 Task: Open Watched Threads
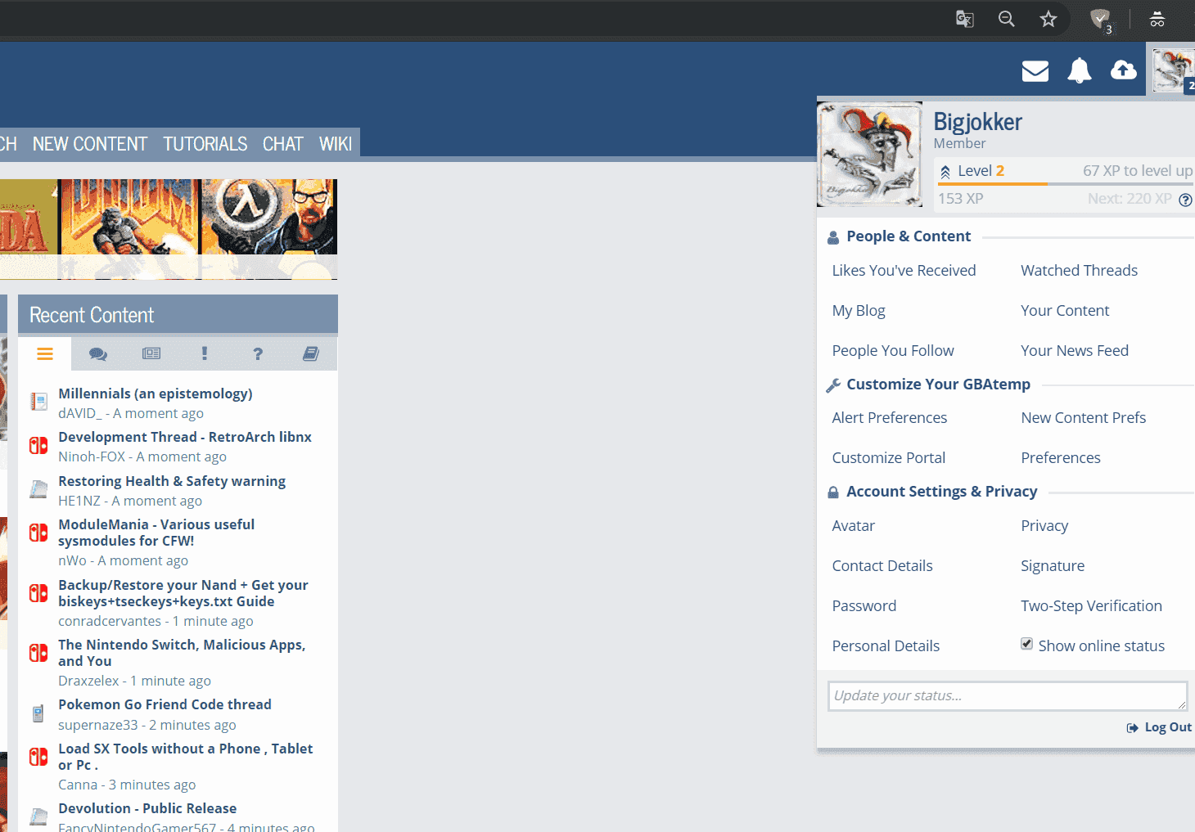click(x=1079, y=271)
